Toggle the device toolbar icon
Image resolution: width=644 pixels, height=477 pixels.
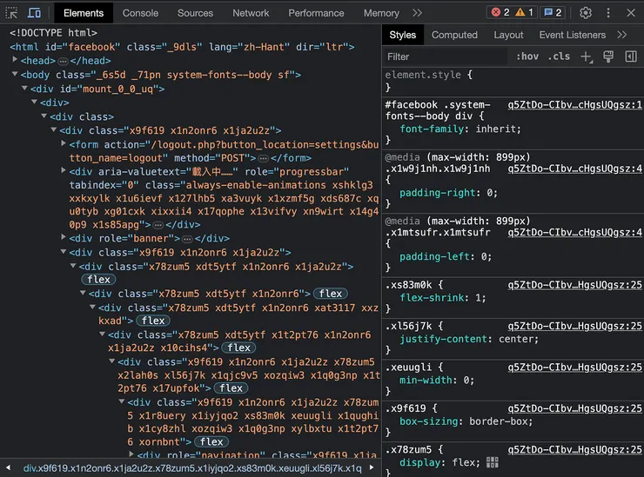pyautogui.click(x=35, y=13)
